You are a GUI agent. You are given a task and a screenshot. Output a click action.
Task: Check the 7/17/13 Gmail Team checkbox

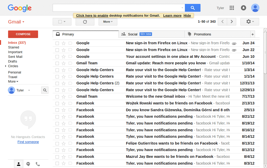(57, 97)
